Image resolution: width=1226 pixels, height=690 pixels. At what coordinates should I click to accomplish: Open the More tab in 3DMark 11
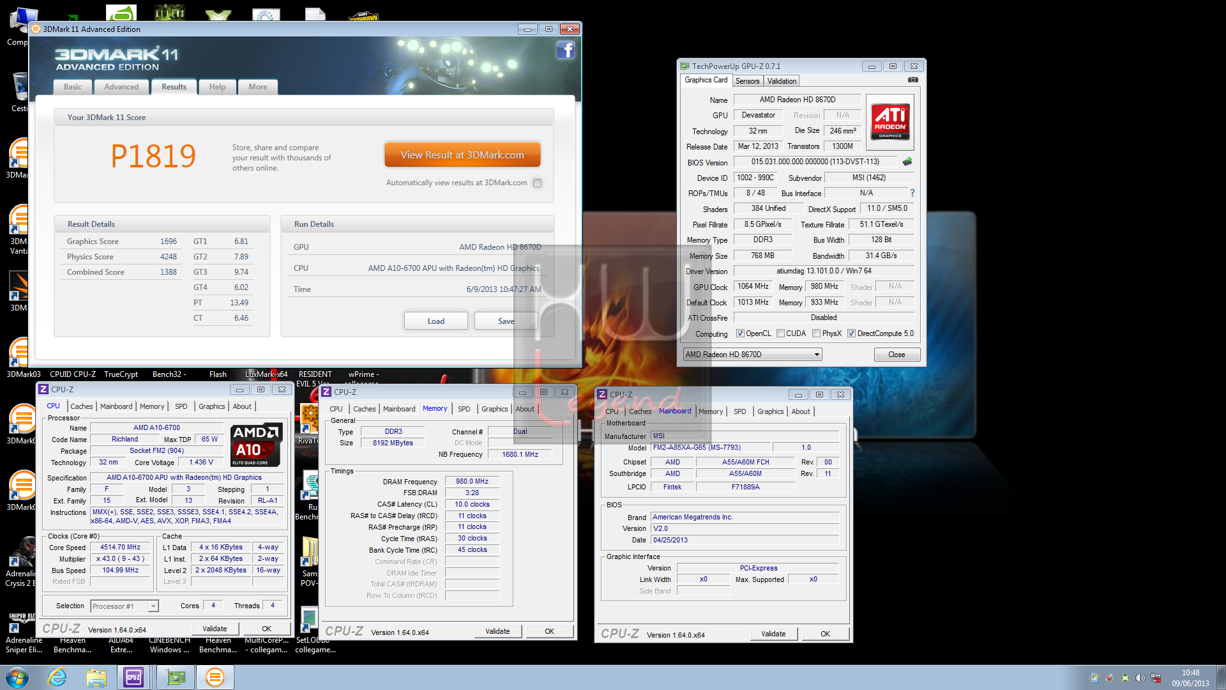click(x=258, y=87)
